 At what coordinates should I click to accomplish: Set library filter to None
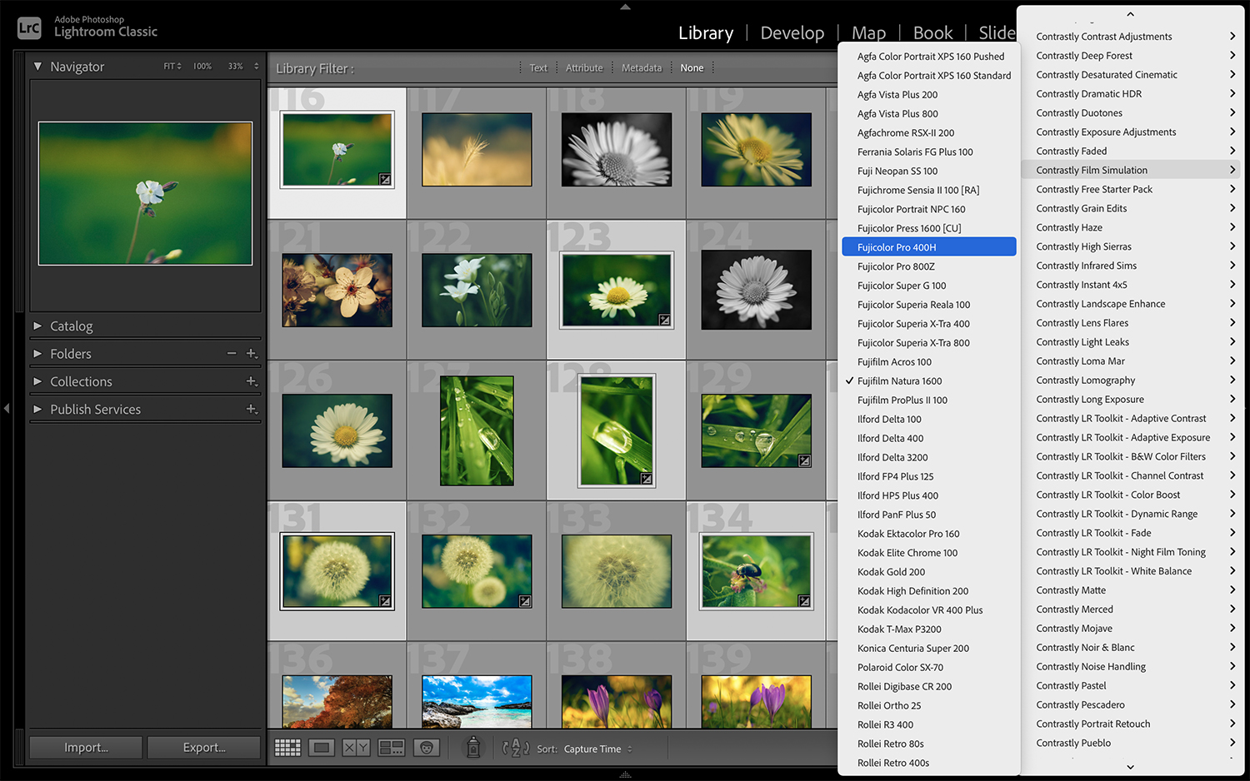tap(692, 68)
